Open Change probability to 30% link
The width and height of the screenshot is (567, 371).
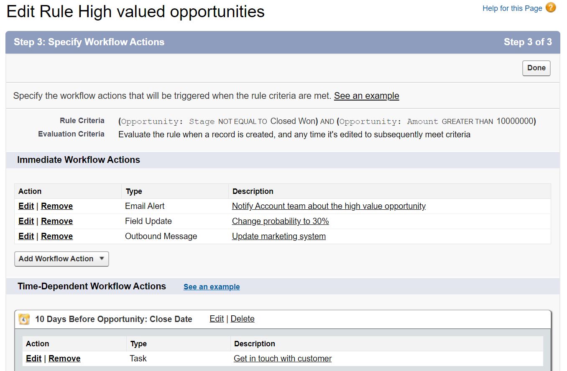[280, 221]
